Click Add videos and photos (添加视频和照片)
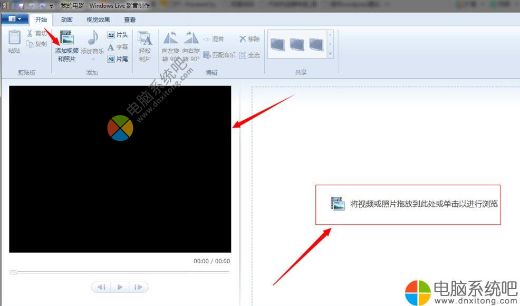 66,46
